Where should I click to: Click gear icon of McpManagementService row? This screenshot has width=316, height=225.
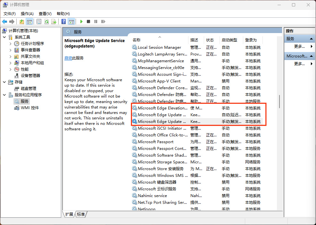coord(134,61)
